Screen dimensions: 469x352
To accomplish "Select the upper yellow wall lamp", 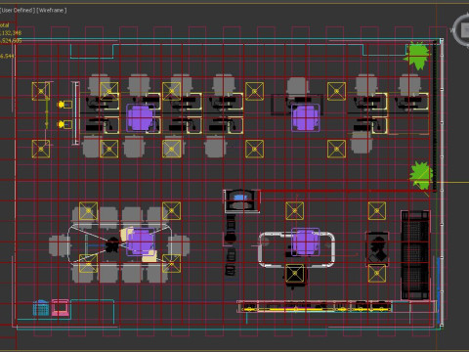I will pos(64,105).
